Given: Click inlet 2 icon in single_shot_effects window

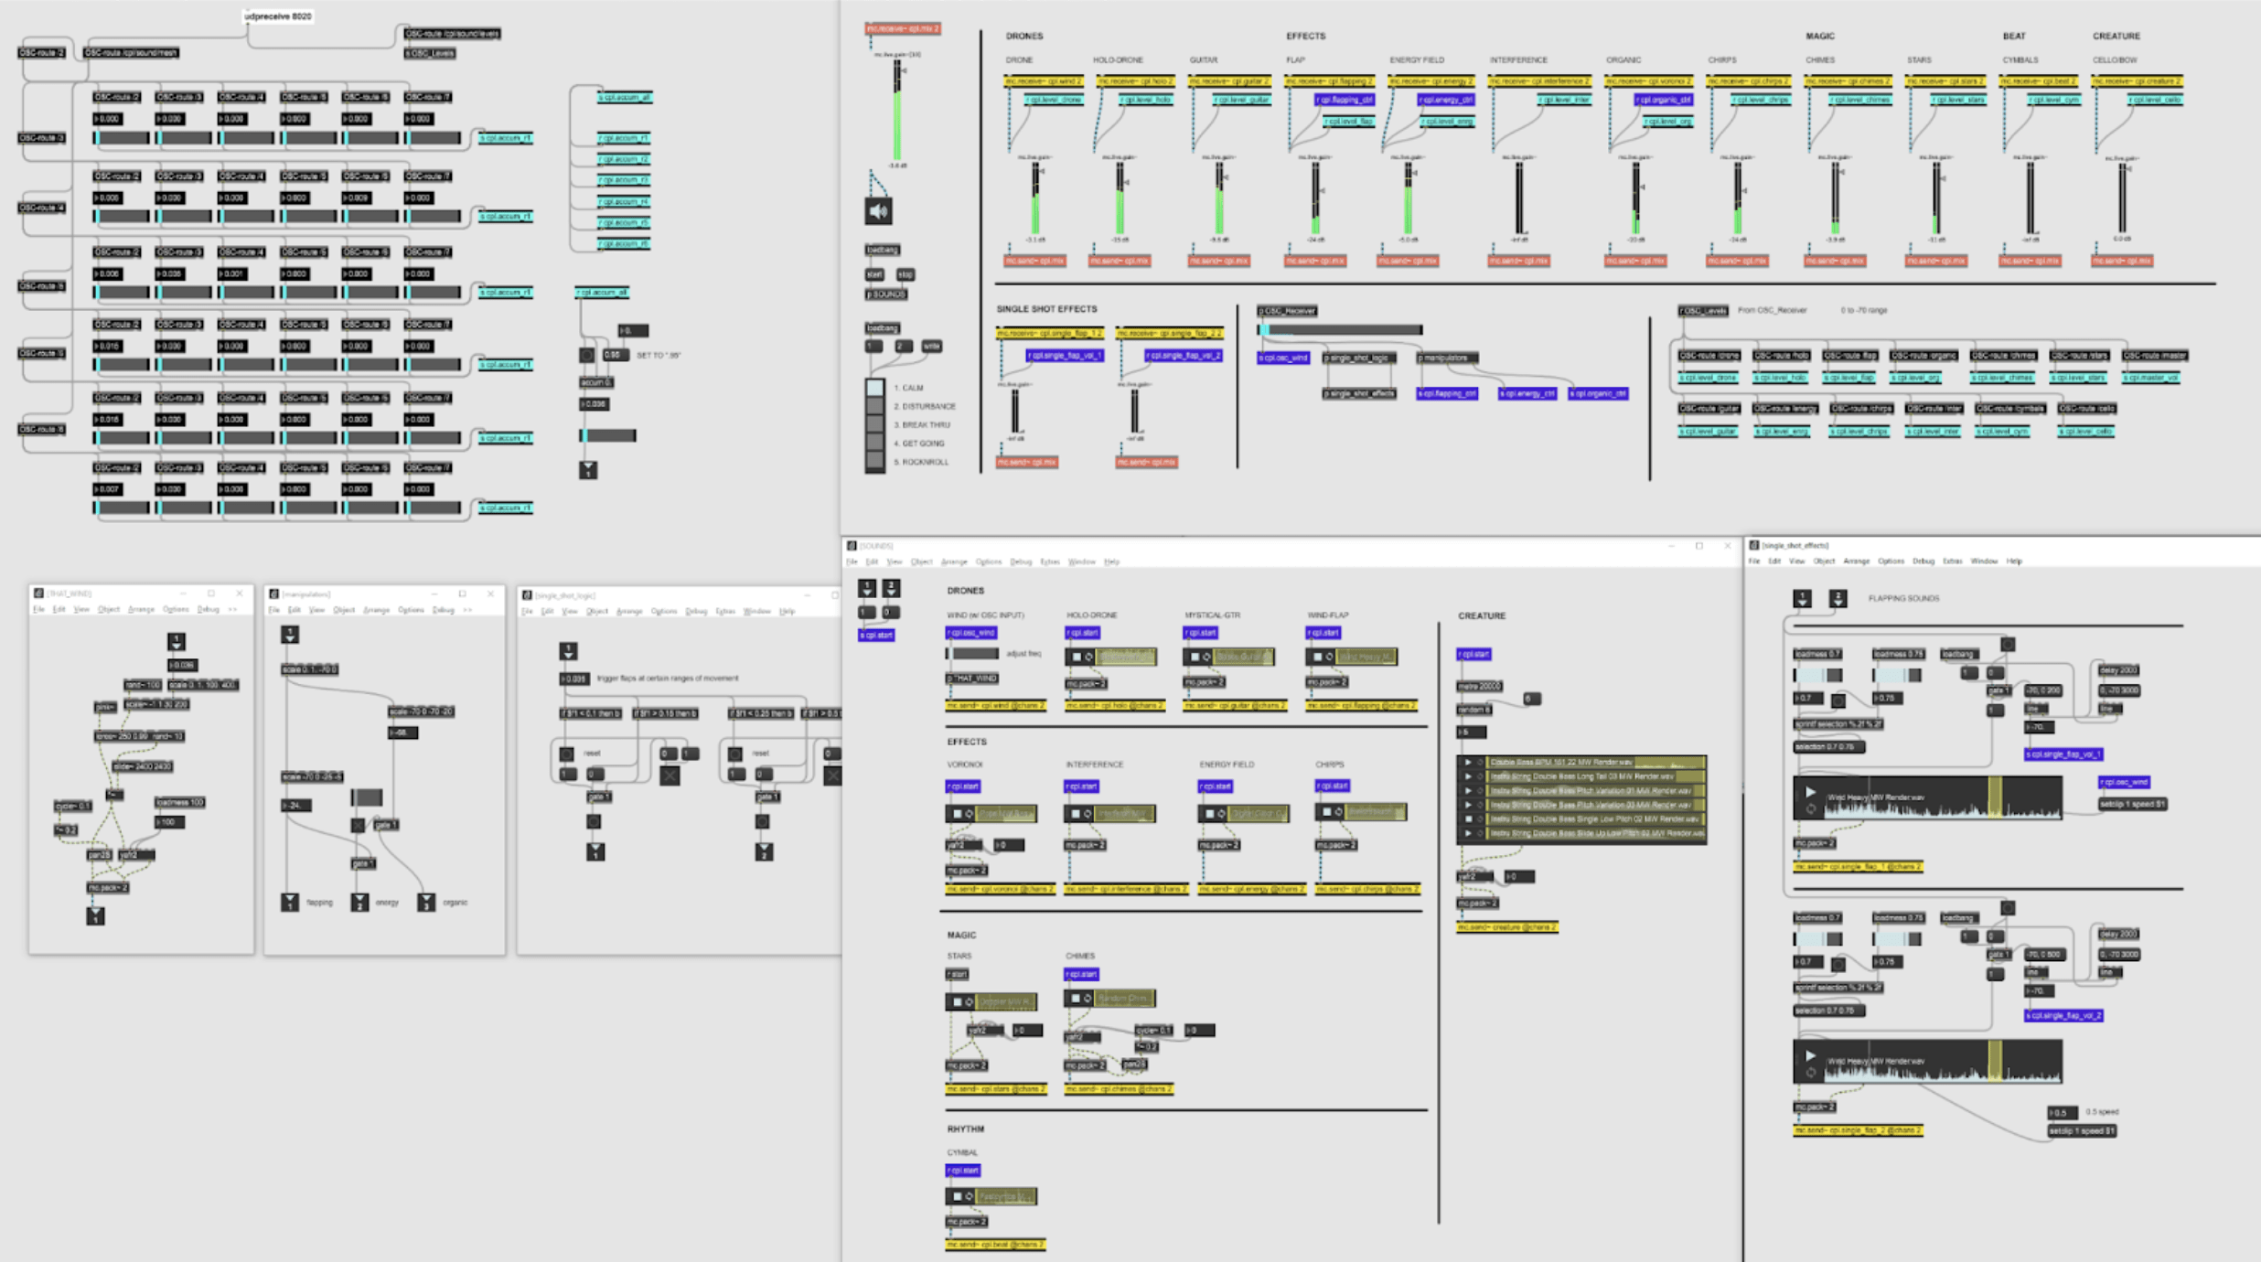Looking at the screenshot, I should 1838,598.
